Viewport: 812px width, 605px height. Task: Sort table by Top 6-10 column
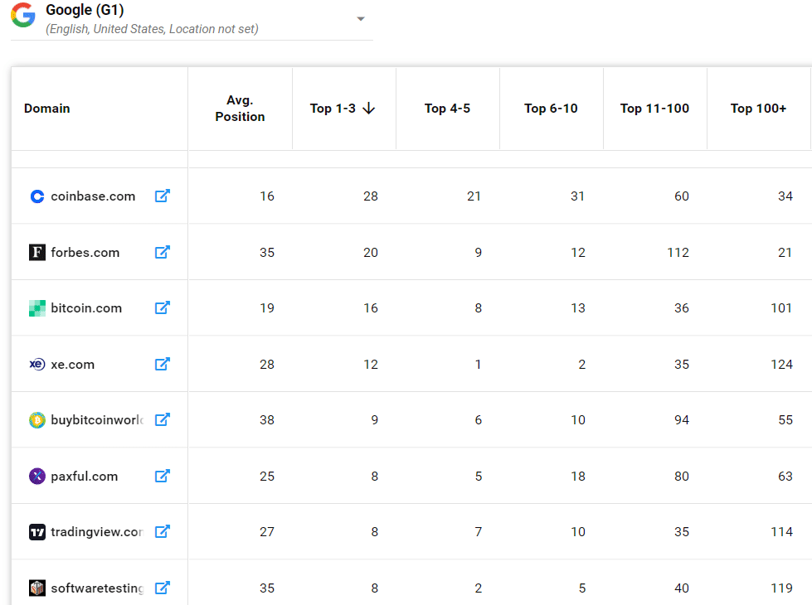(551, 109)
